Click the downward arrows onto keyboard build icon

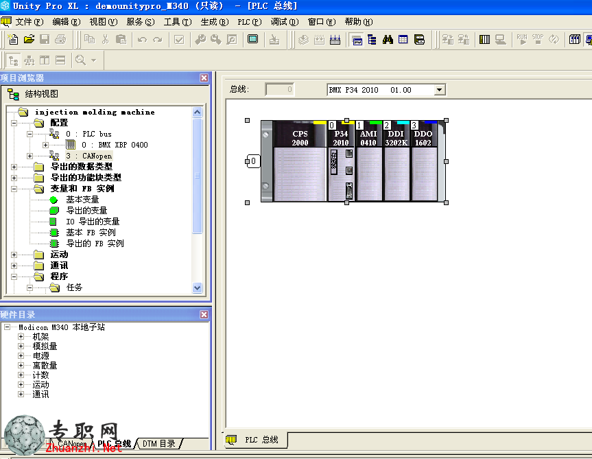(x=335, y=39)
